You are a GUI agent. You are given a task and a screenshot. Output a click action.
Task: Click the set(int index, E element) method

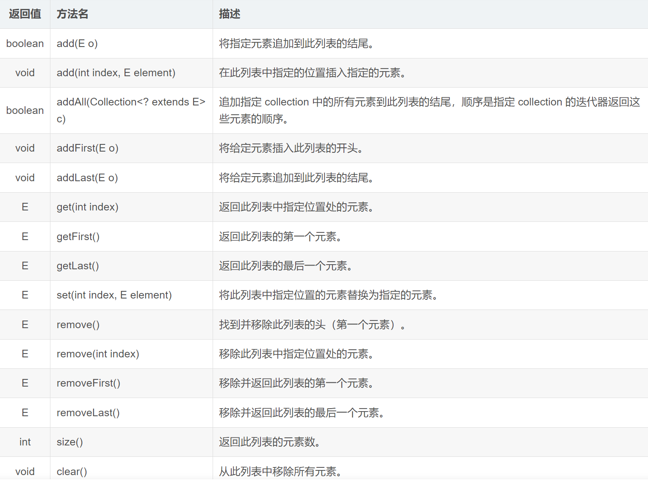coord(114,295)
